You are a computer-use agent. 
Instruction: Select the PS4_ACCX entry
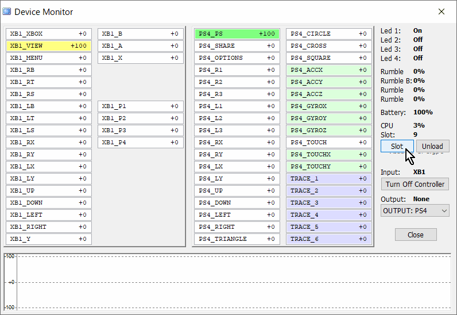coord(329,70)
